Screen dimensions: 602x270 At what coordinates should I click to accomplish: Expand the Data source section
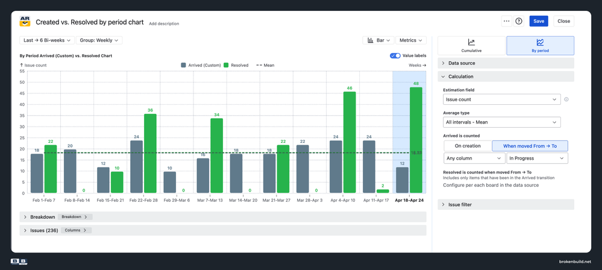[x=506, y=63]
